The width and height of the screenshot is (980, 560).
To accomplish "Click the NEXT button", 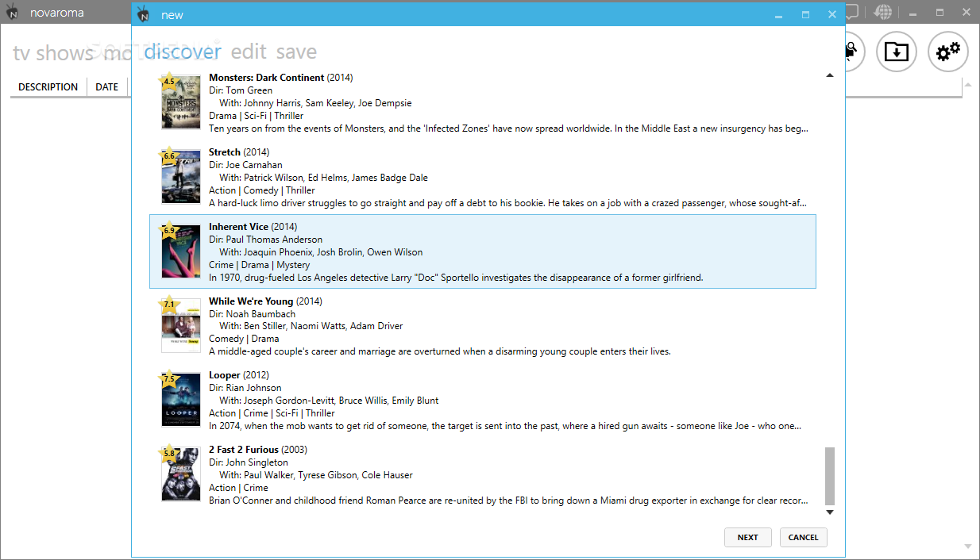I will [x=748, y=537].
